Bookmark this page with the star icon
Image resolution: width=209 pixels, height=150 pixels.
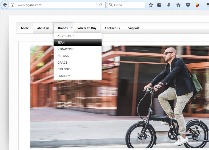click(x=151, y=5)
